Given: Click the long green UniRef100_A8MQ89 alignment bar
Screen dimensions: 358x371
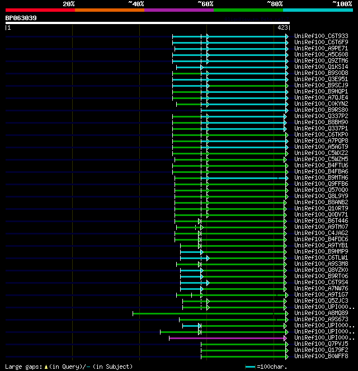Looking at the screenshot, I should point(209,313).
